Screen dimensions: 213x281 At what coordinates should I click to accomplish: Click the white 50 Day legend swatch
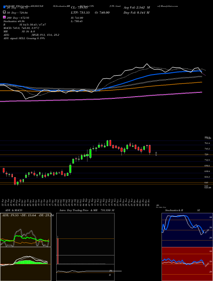[4, 12]
